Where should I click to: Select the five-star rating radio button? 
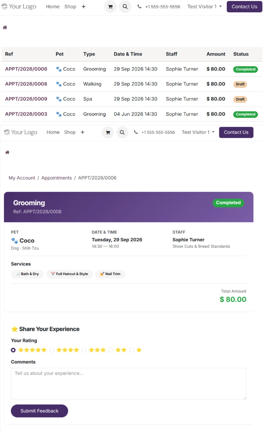click(13, 350)
